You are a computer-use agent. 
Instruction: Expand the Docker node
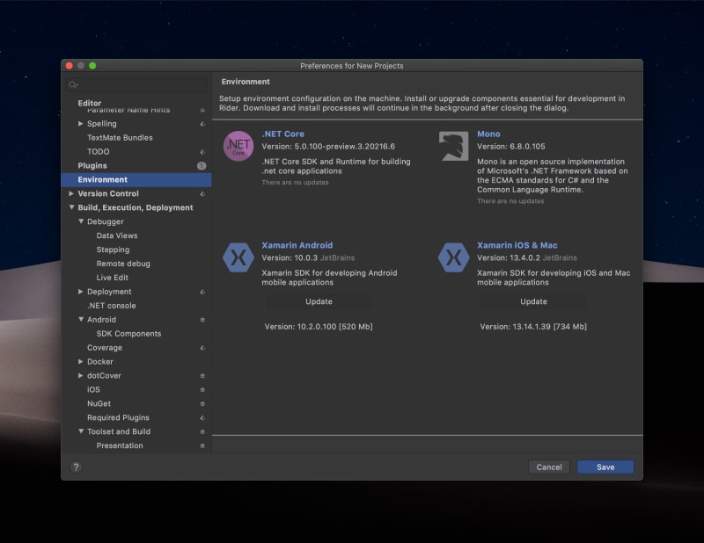pyautogui.click(x=80, y=361)
